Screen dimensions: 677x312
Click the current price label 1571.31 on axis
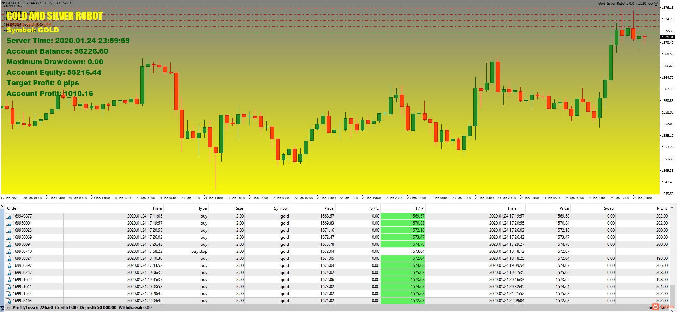click(667, 37)
